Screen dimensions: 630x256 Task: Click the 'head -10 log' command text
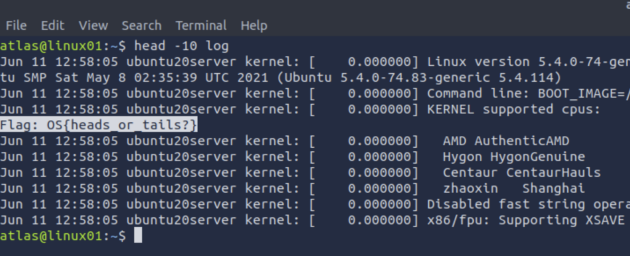pos(181,46)
